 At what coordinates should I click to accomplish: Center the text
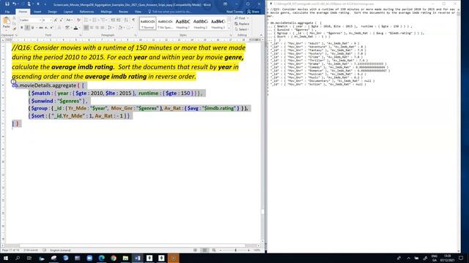92,28
